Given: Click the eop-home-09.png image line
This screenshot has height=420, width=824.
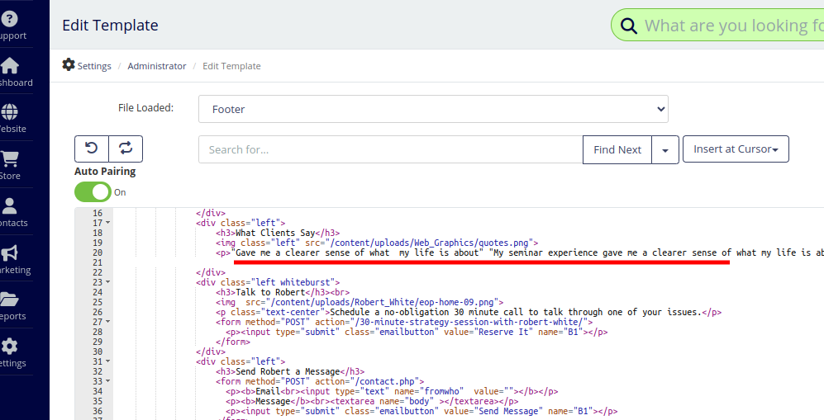Looking at the screenshot, I should (360, 302).
